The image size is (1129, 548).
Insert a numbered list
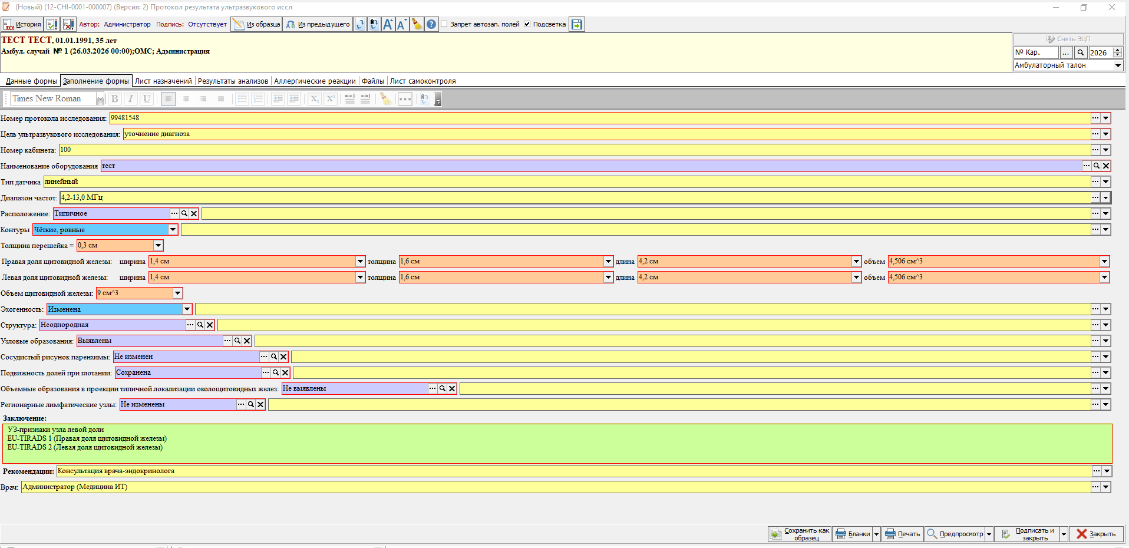258,99
